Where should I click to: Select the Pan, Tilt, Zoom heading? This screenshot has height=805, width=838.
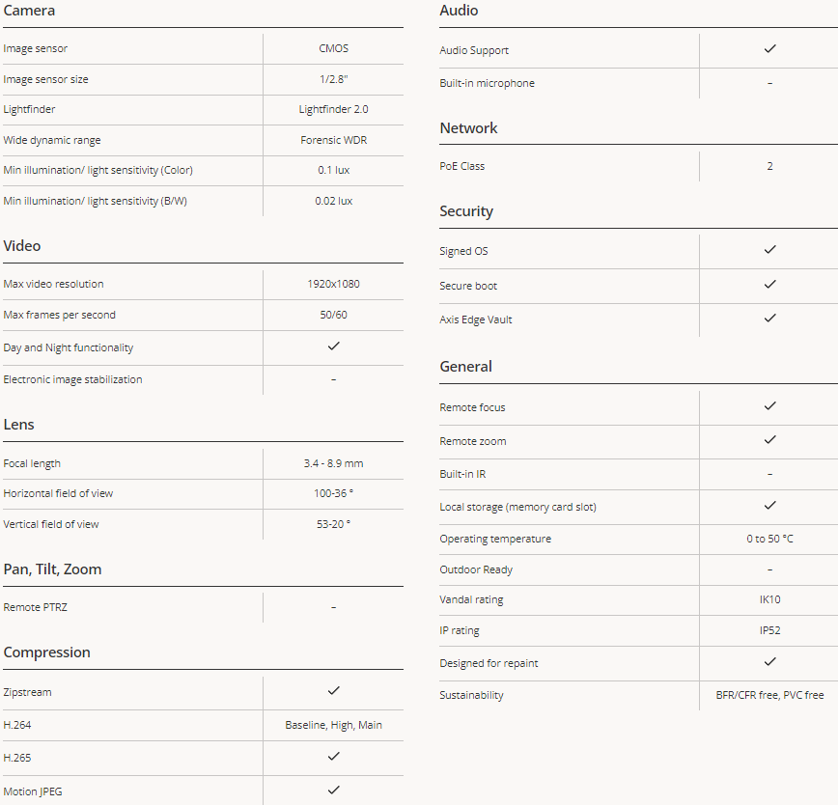click(x=52, y=569)
